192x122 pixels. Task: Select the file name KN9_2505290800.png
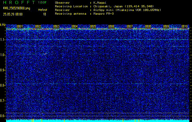click(16, 9)
